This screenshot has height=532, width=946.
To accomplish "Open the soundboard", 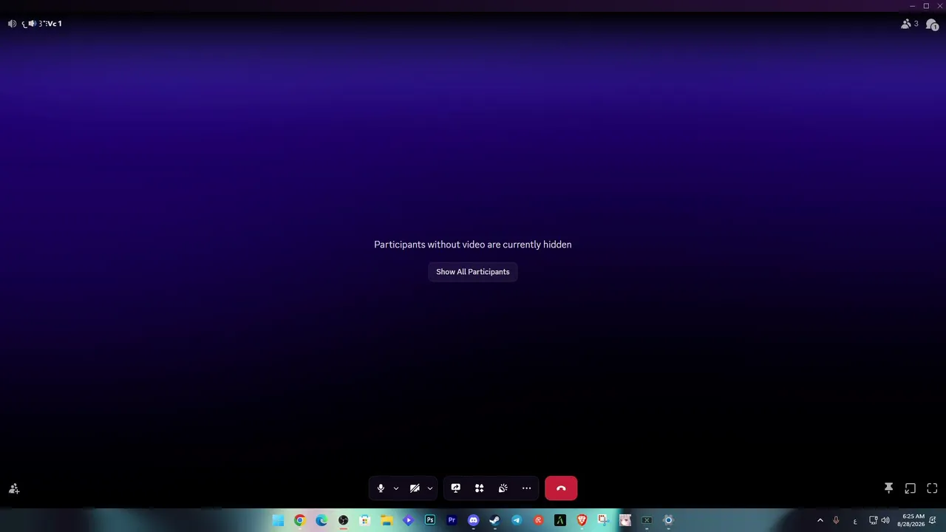I will pos(503,488).
